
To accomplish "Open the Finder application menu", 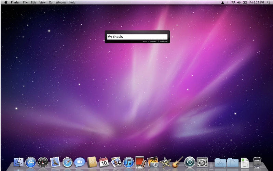I will point(15,2).
